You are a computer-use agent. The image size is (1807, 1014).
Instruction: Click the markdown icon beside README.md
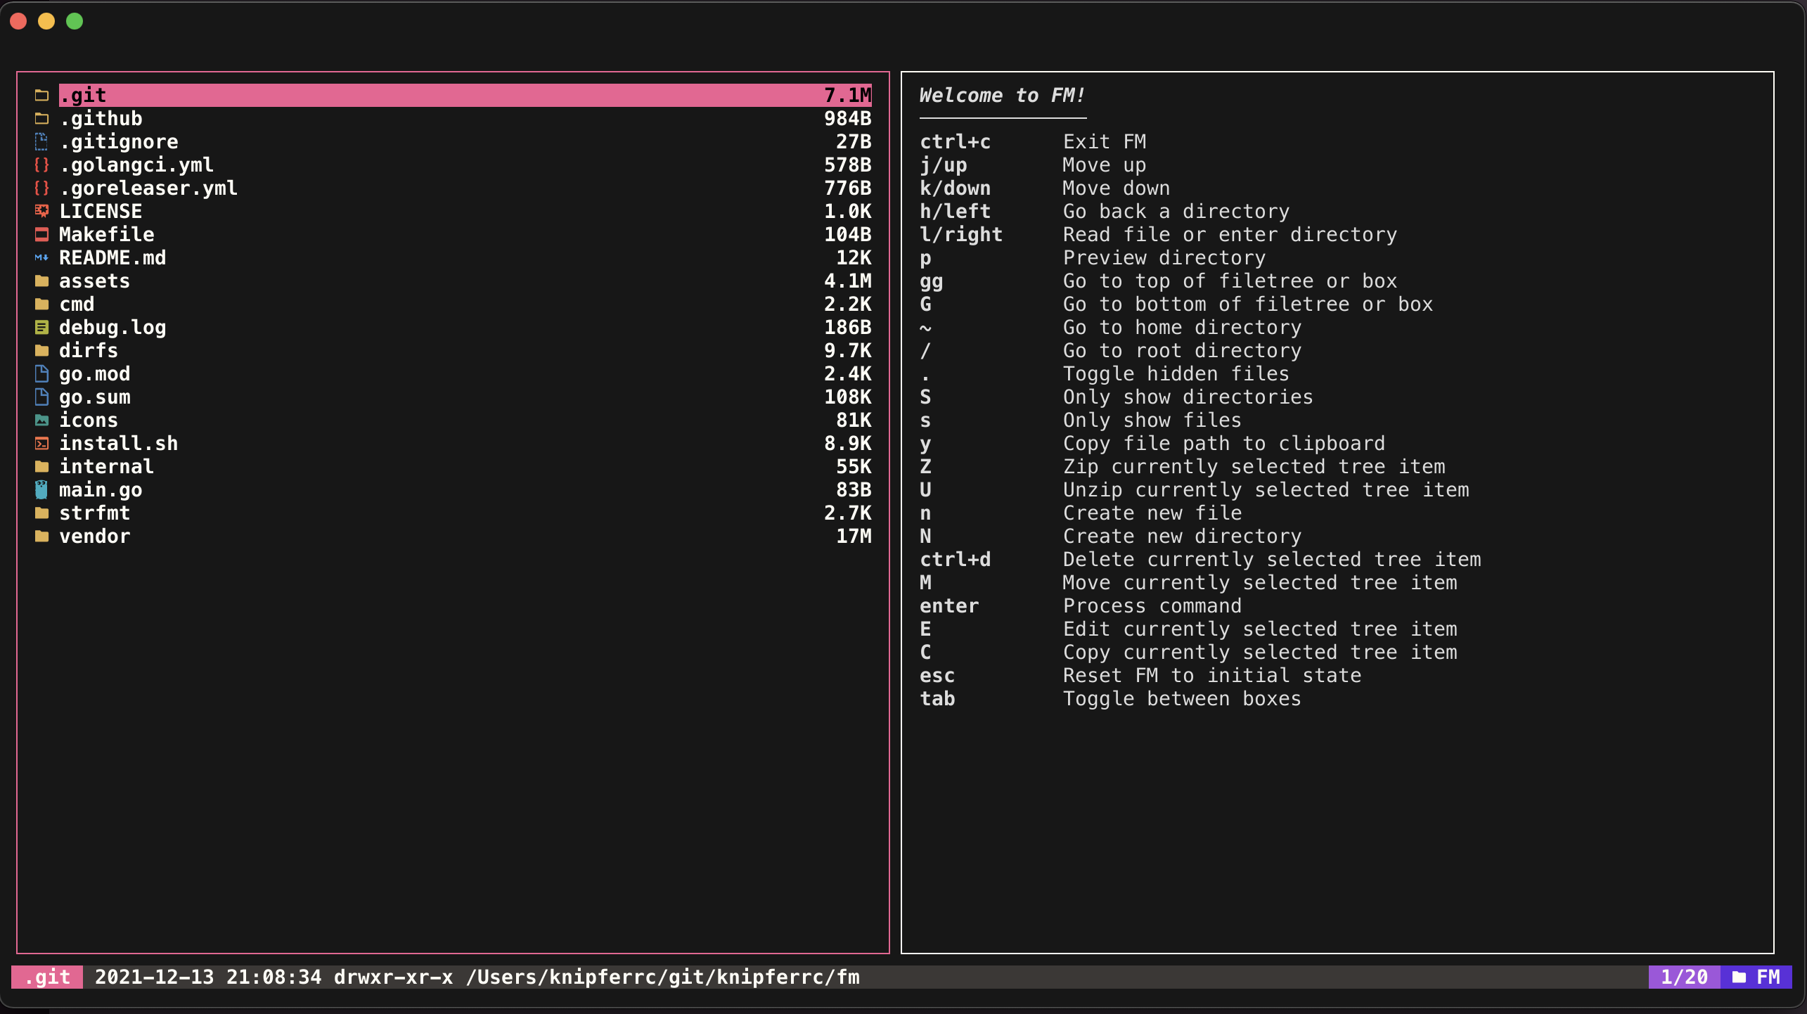[41, 257]
